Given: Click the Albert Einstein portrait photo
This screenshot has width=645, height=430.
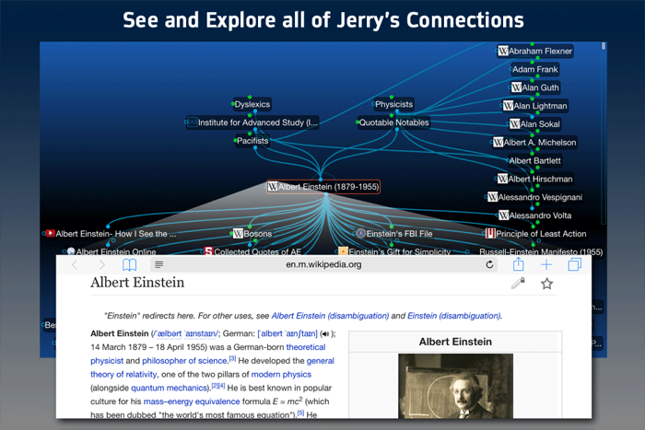Looking at the screenshot, I should (x=455, y=386).
